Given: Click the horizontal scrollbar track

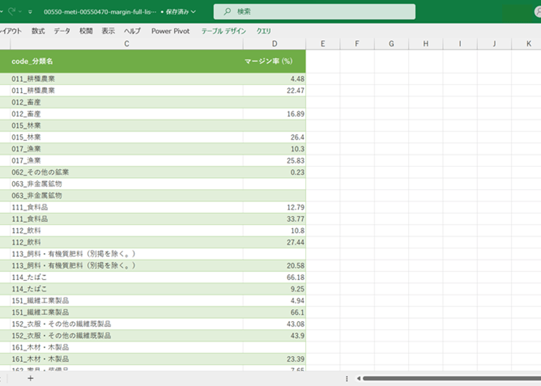Looking at the screenshot, I should [x=451, y=378].
